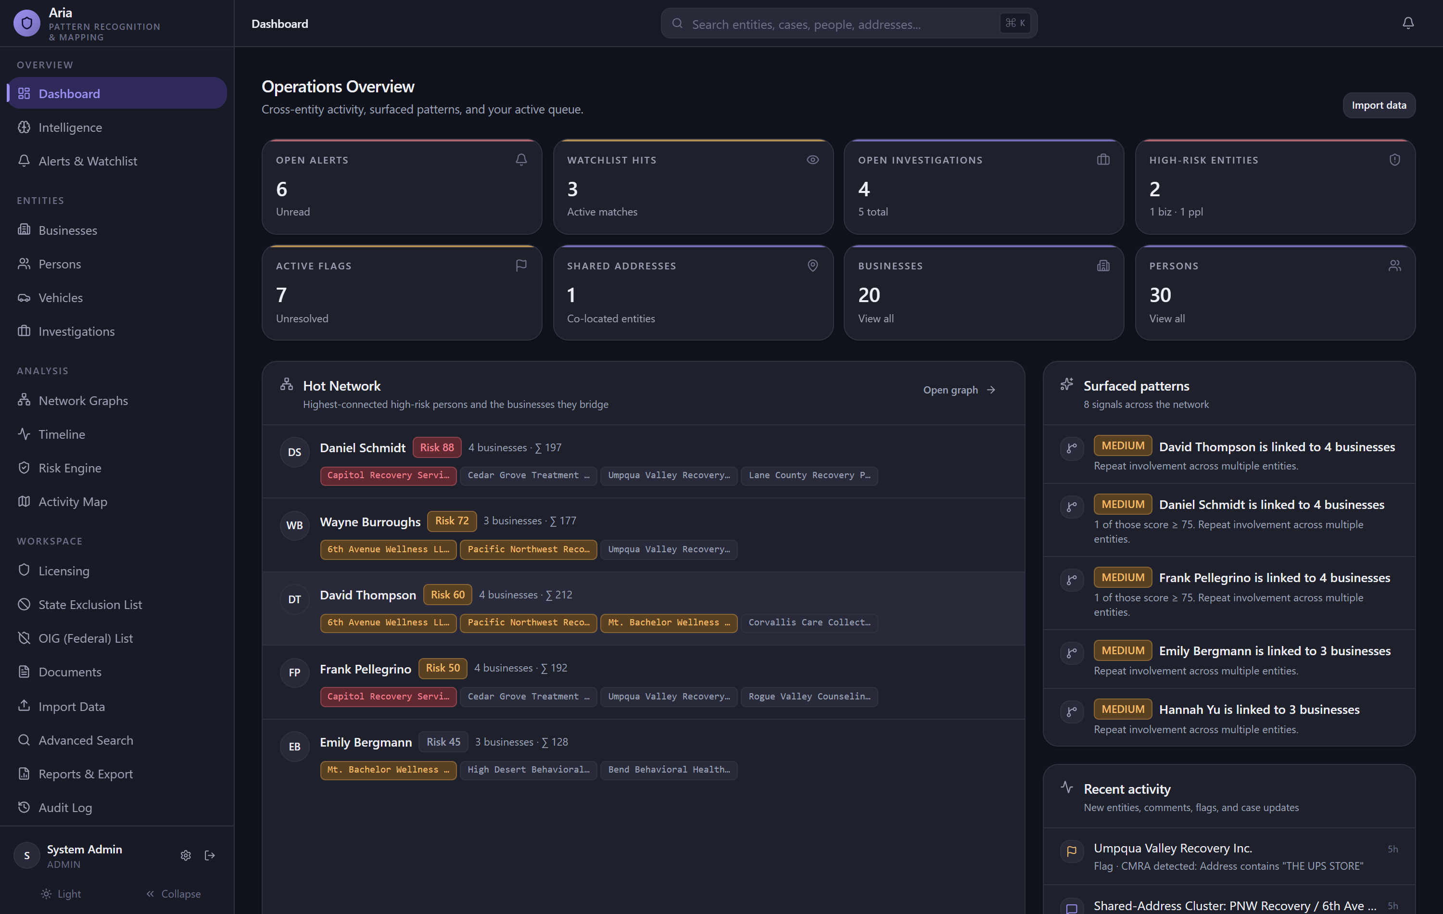The height and width of the screenshot is (914, 1443).
Task: Click the Recent activity pulse icon
Action: click(1067, 787)
